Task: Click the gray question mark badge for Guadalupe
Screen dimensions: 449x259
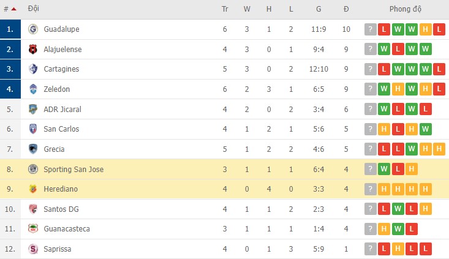Action: [370, 29]
